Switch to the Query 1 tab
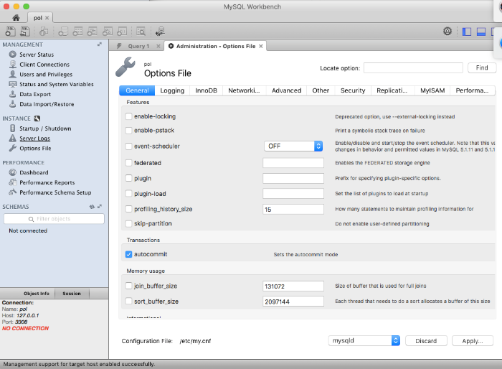The width and height of the screenshot is (502, 369). point(138,46)
